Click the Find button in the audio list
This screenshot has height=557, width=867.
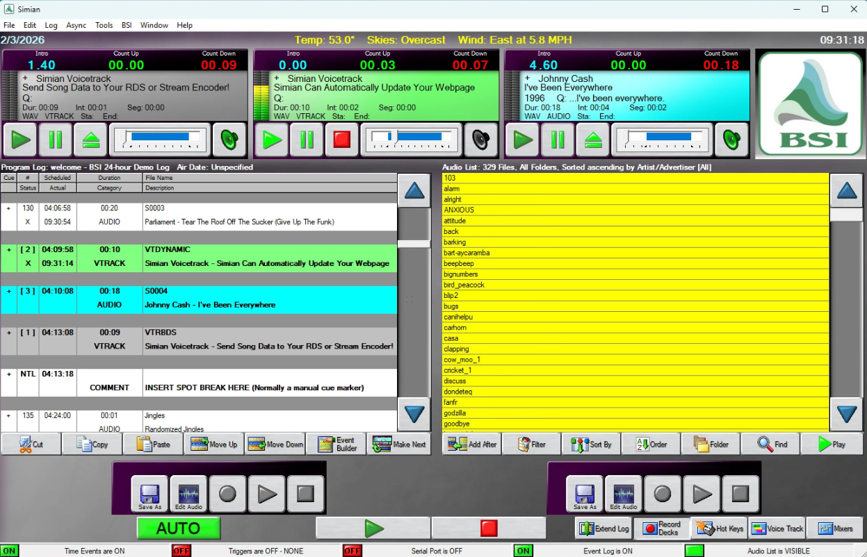click(770, 443)
